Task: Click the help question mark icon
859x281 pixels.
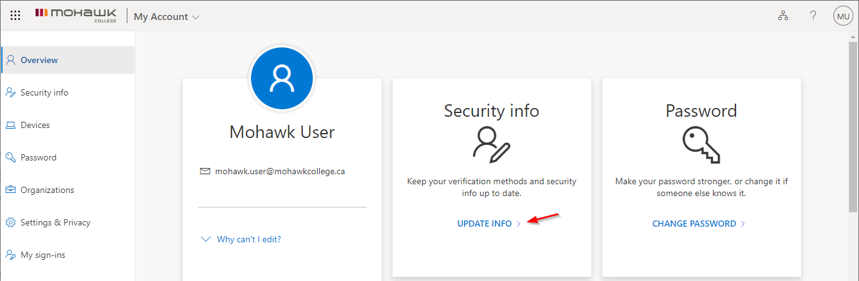Action: [x=813, y=16]
